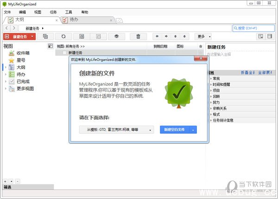The height and width of the screenshot is (199, 278).
Task: Open the 星号 starred view
Action: (21, 60)
